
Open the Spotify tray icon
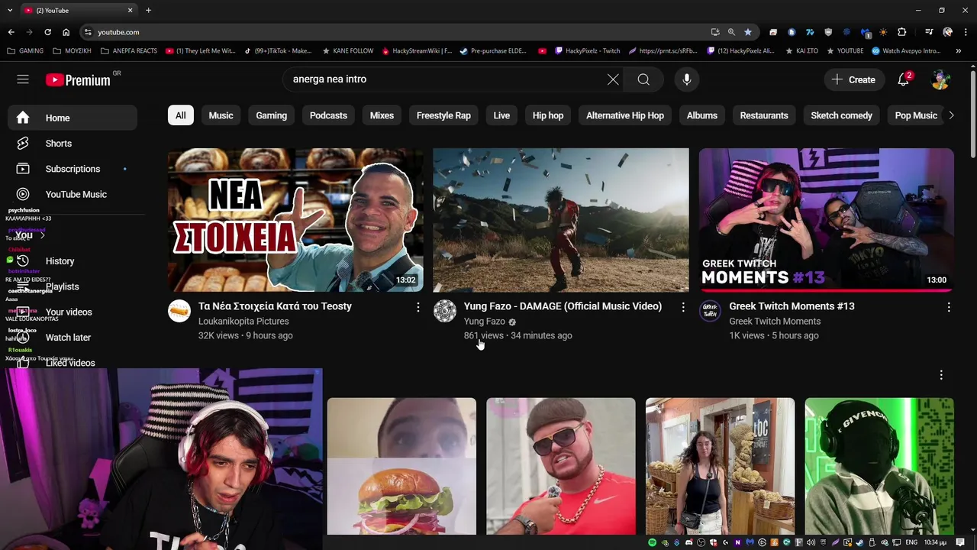pos(652,542)
